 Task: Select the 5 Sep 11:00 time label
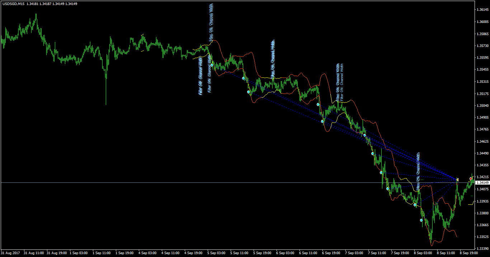(x=239, y=253)
